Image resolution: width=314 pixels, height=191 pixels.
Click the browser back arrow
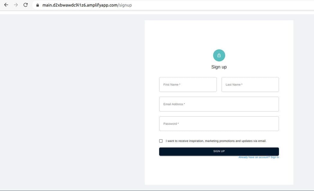[6, 5]
